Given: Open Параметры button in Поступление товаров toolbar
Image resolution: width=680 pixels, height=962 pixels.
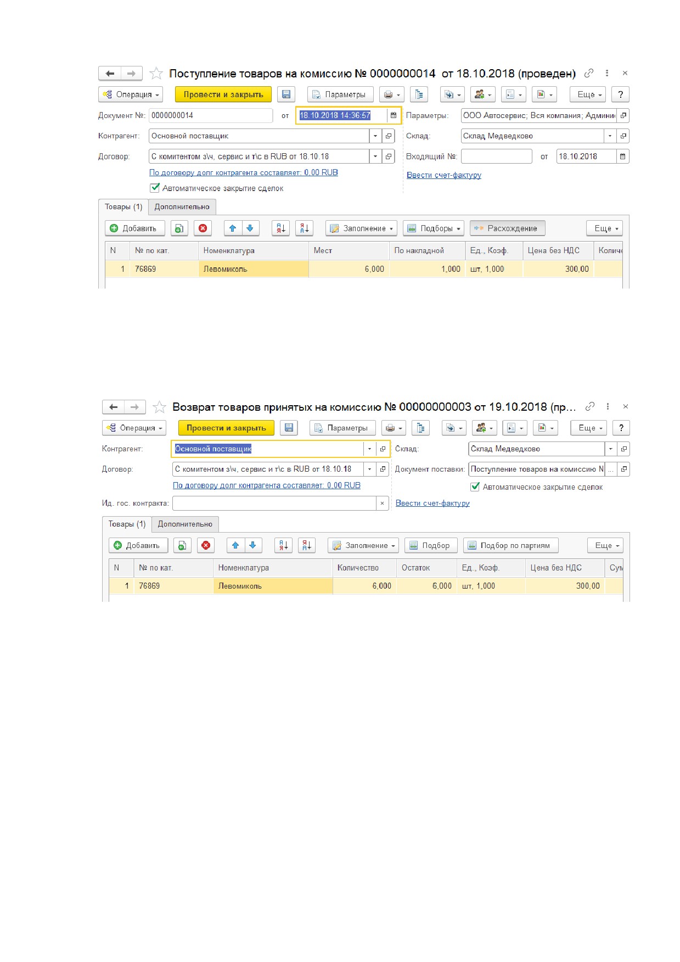Looking at the screenshot, I should tap(340, 94).
